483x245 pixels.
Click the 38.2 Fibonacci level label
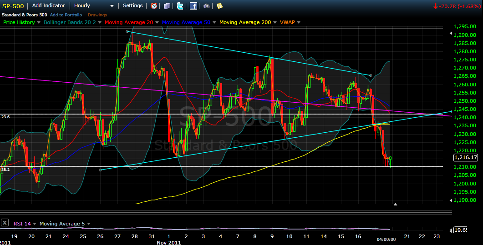point(5,170)
